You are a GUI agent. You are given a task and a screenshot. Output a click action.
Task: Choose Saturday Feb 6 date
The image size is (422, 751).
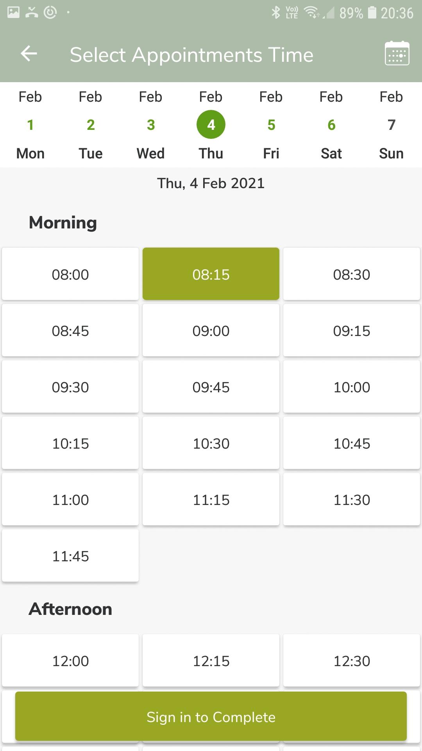(x=331, y=125)
